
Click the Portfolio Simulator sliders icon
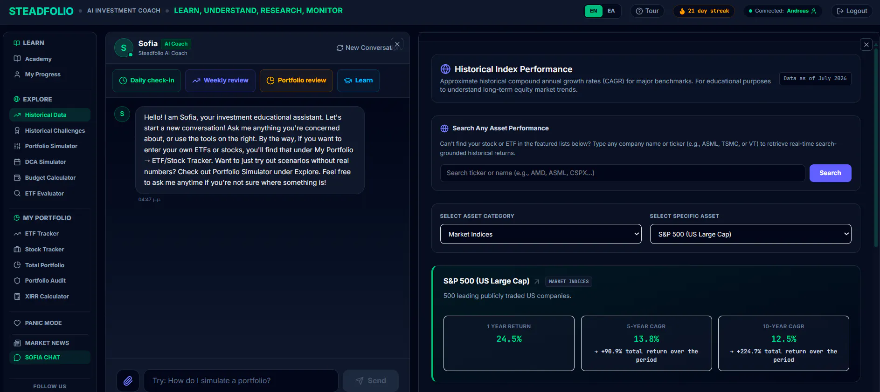tap(17, 146)
